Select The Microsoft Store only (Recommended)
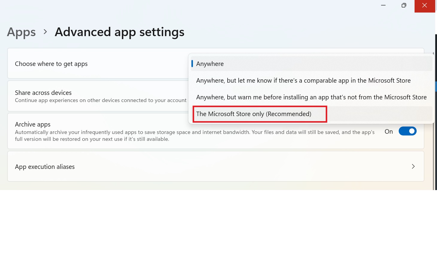Screen dimensions: 437x259 click(254, 114)
